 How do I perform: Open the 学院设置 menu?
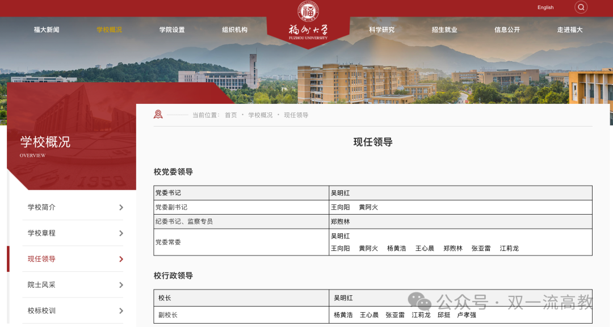click(x=171, y=29)
